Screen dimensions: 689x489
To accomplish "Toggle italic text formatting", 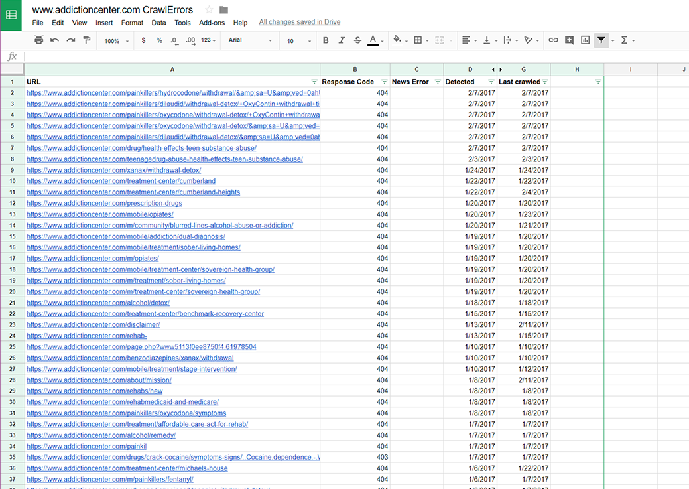I will (342, 40).
